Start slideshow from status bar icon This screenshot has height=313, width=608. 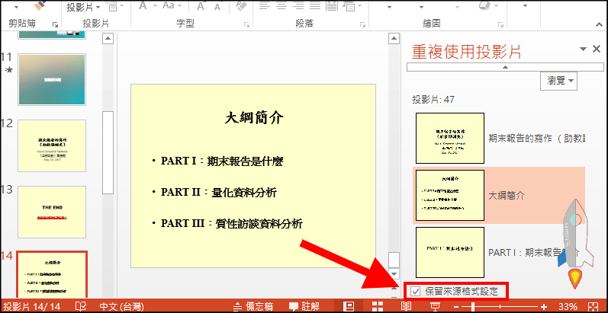(435, 306)
